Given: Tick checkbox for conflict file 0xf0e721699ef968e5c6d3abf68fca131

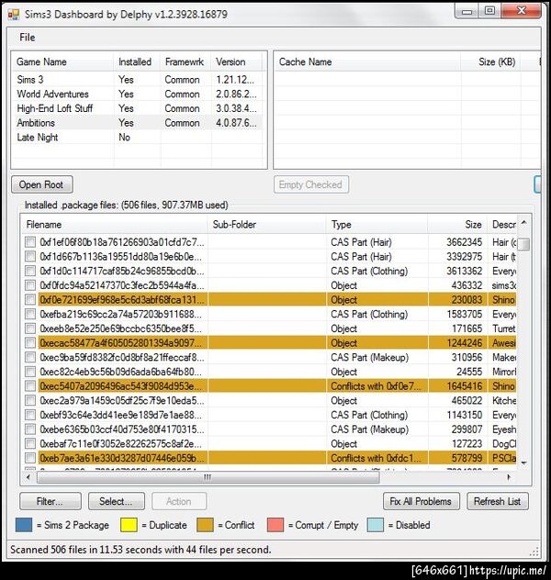Looking at the screenshot, I should (30, 299).
